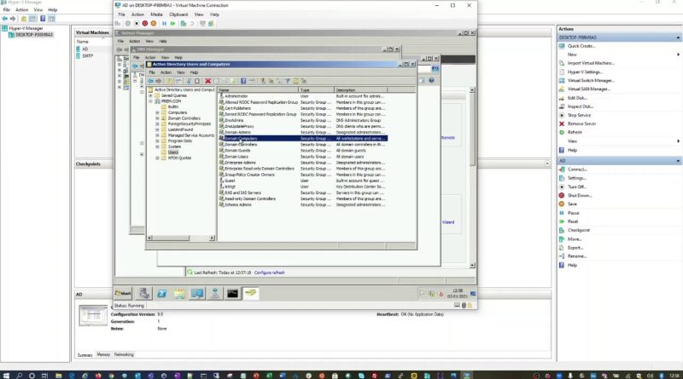Click the Search icon on host taskbar

pyautogui.click(x=19, y=376)
